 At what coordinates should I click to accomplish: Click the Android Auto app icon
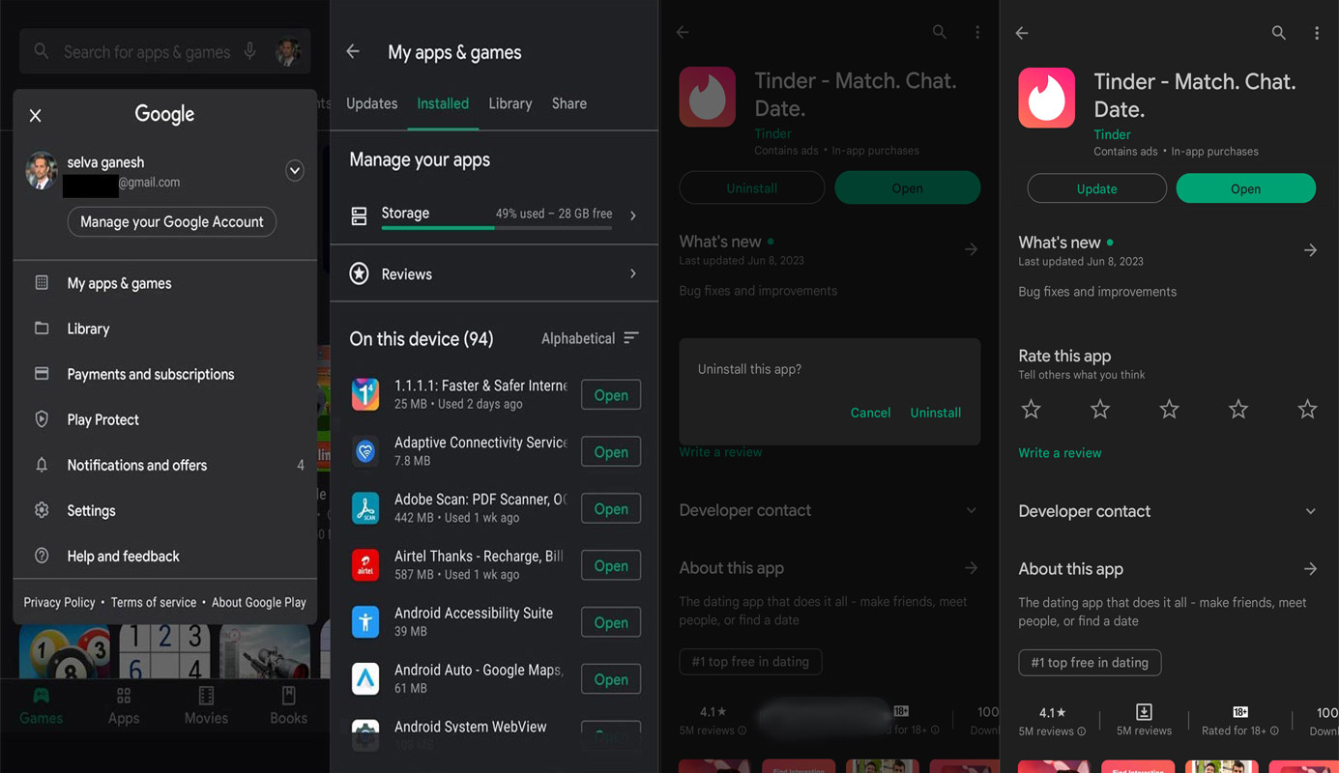365,678
